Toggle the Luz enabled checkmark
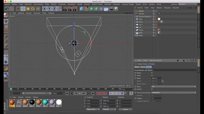Image resolution: width=204 pixels, height=114 pixels. pyautogui.click(x=157, y=27)
